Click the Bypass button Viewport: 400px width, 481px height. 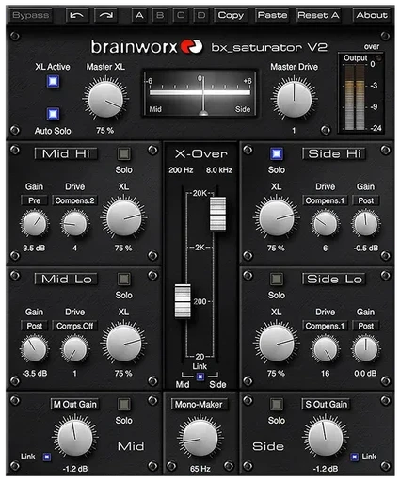click(31, 15)
